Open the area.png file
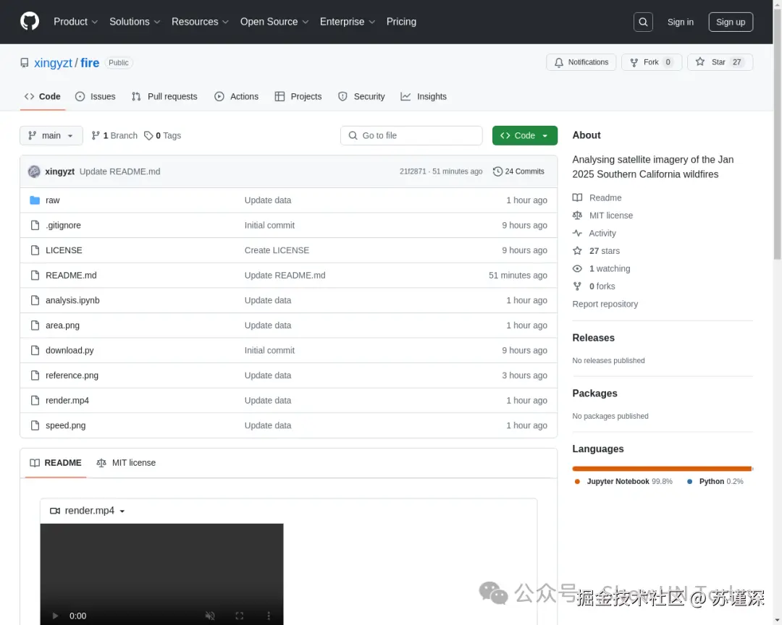This screenshot has width=782, height=625. point(62,326)
